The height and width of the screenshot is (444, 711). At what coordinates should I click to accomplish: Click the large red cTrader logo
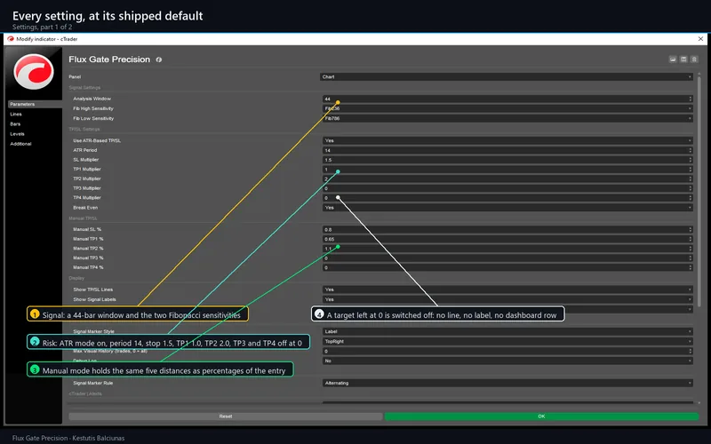tap(34, 72)
